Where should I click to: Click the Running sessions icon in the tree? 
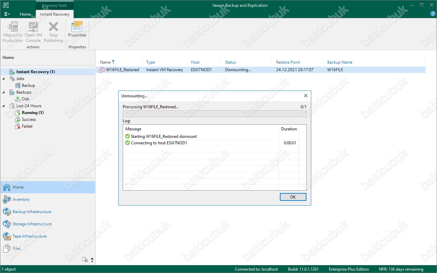pyautogui.click(x=18, y=113)
